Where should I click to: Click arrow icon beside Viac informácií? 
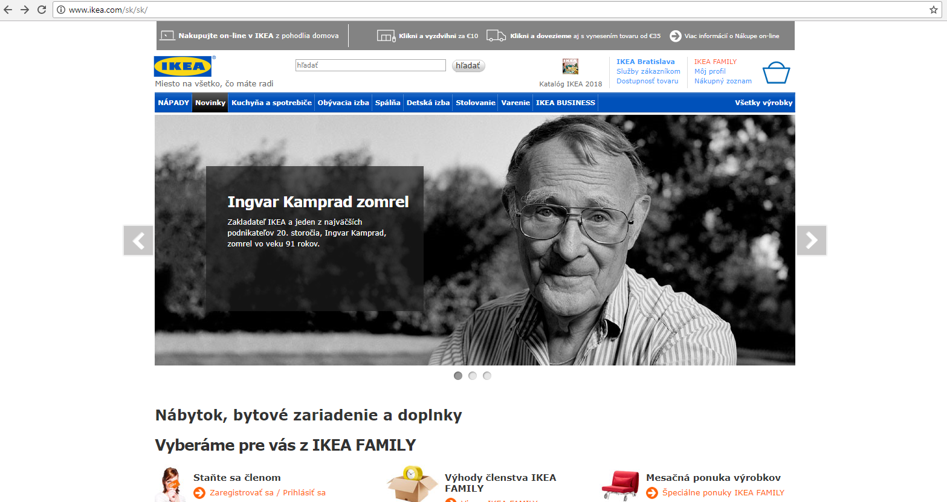(x=676, y=36)
